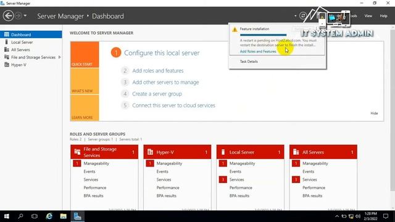This screenshot has width=395, height=222.
Task: Expand File and Storage Services arrow
Action: pyautogui.click(x=59, y=57)
